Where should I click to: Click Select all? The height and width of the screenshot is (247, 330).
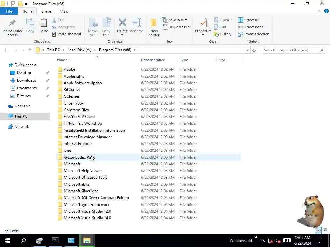tap(248, 20)
